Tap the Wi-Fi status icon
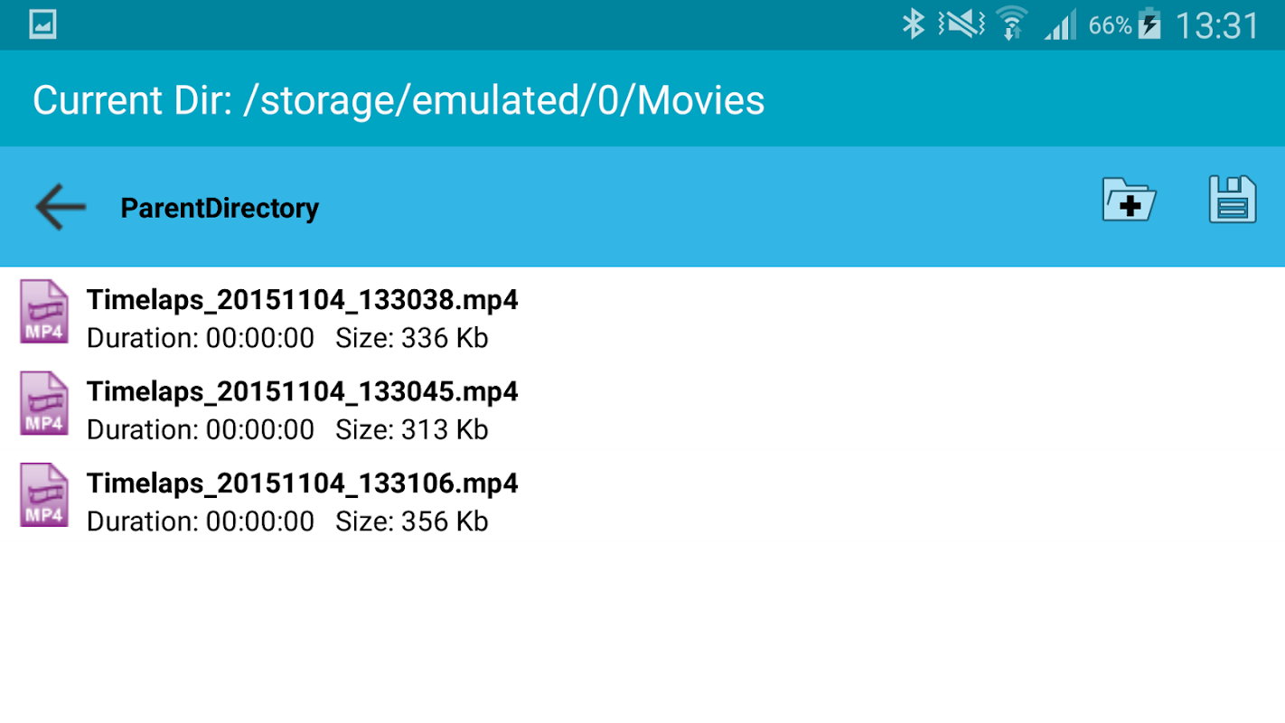 pyautogui.click(x=1011, y=24)
